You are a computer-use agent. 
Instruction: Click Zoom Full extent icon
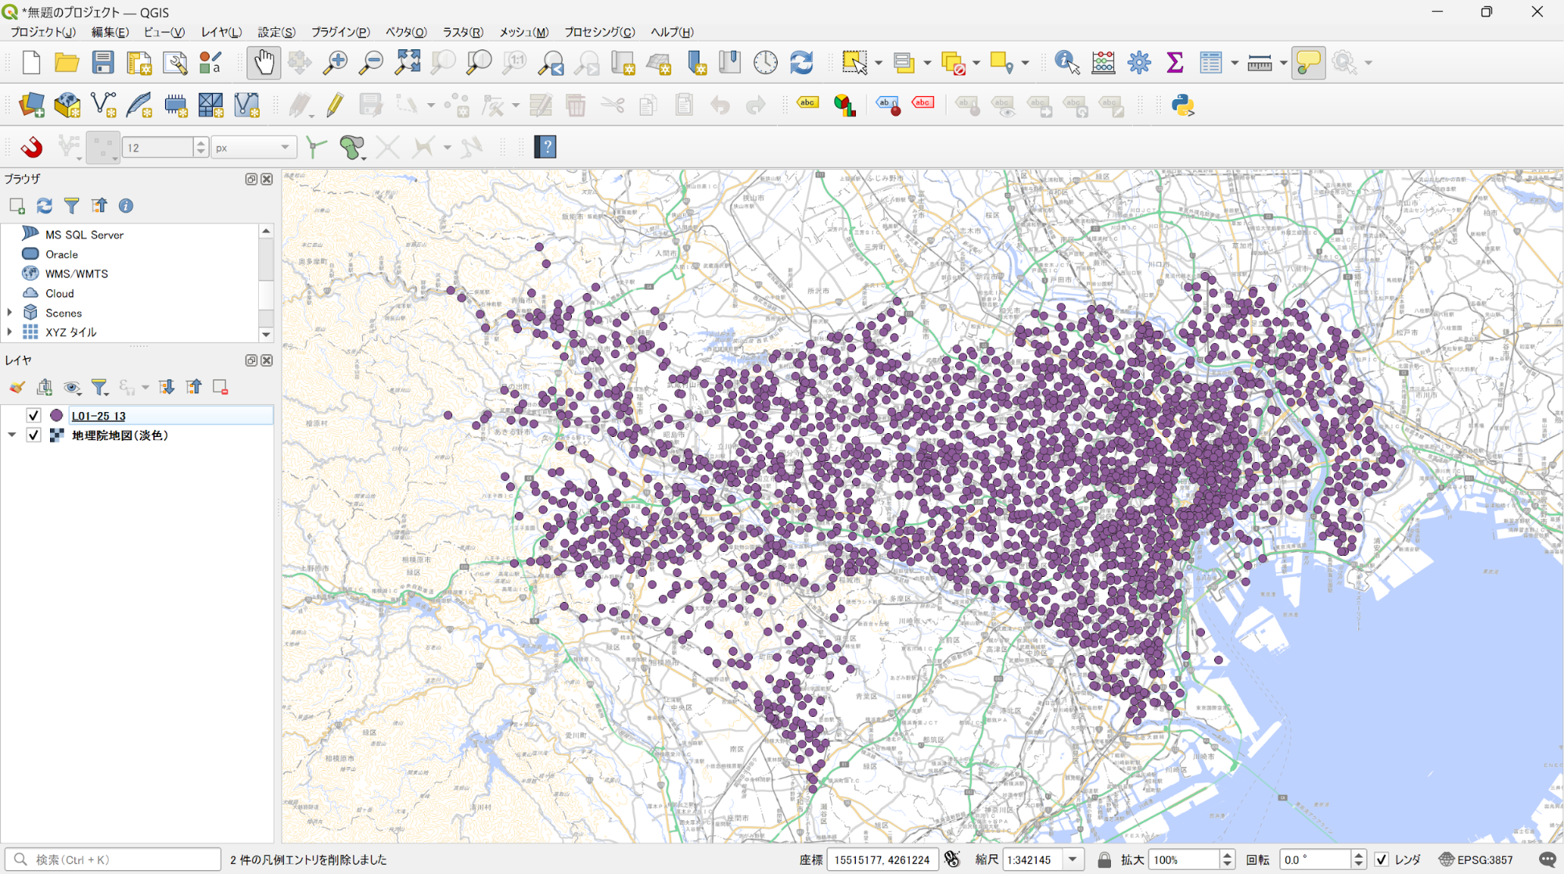(408, 63)
